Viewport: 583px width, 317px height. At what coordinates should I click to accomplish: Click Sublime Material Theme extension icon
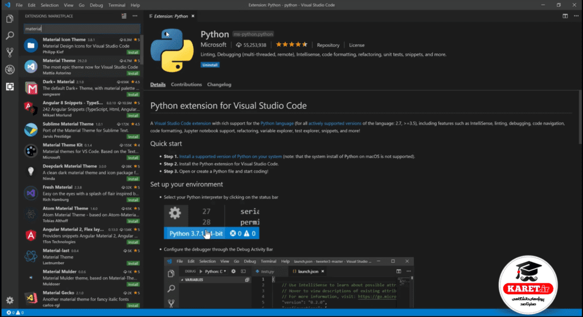pos(31,130)
